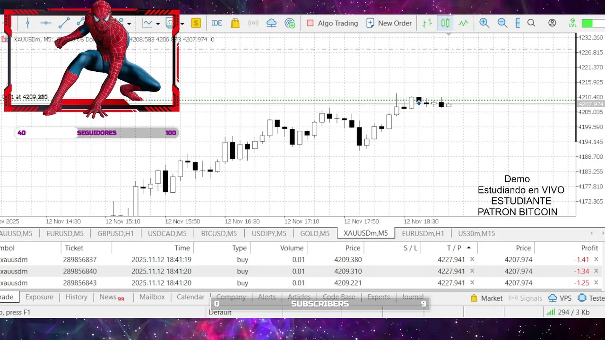Open the IDE MetaEditor
The height and width of the screenshot is (340, 605).
pyautogui.click(x=217, y=23)
